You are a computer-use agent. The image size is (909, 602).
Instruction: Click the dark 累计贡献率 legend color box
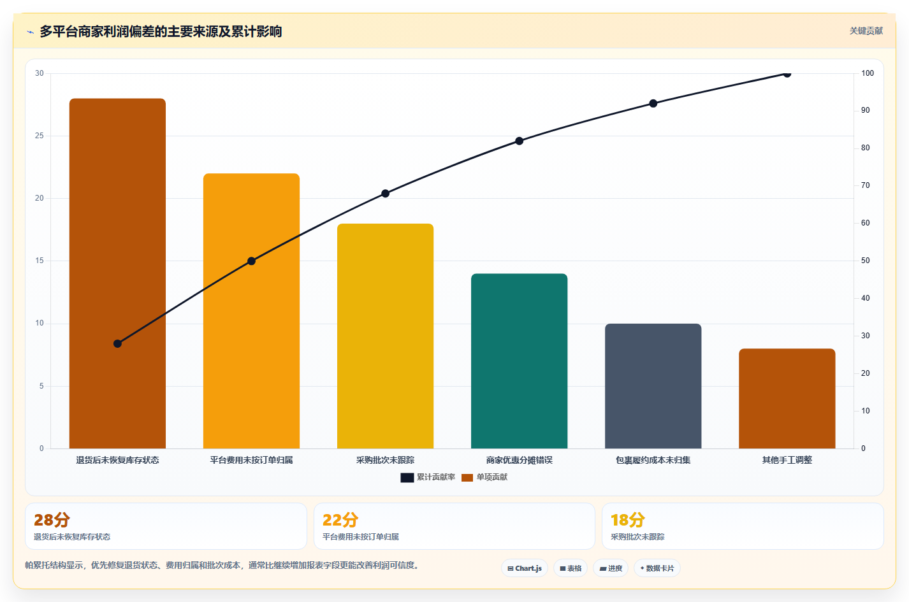pyautogui.click(x=407, y=477)
